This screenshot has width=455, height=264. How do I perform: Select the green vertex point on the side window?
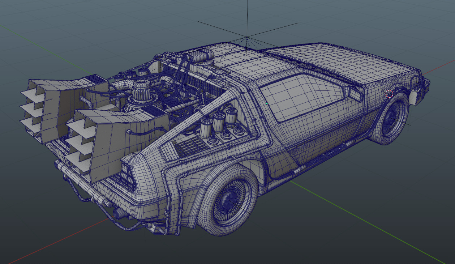267,103
